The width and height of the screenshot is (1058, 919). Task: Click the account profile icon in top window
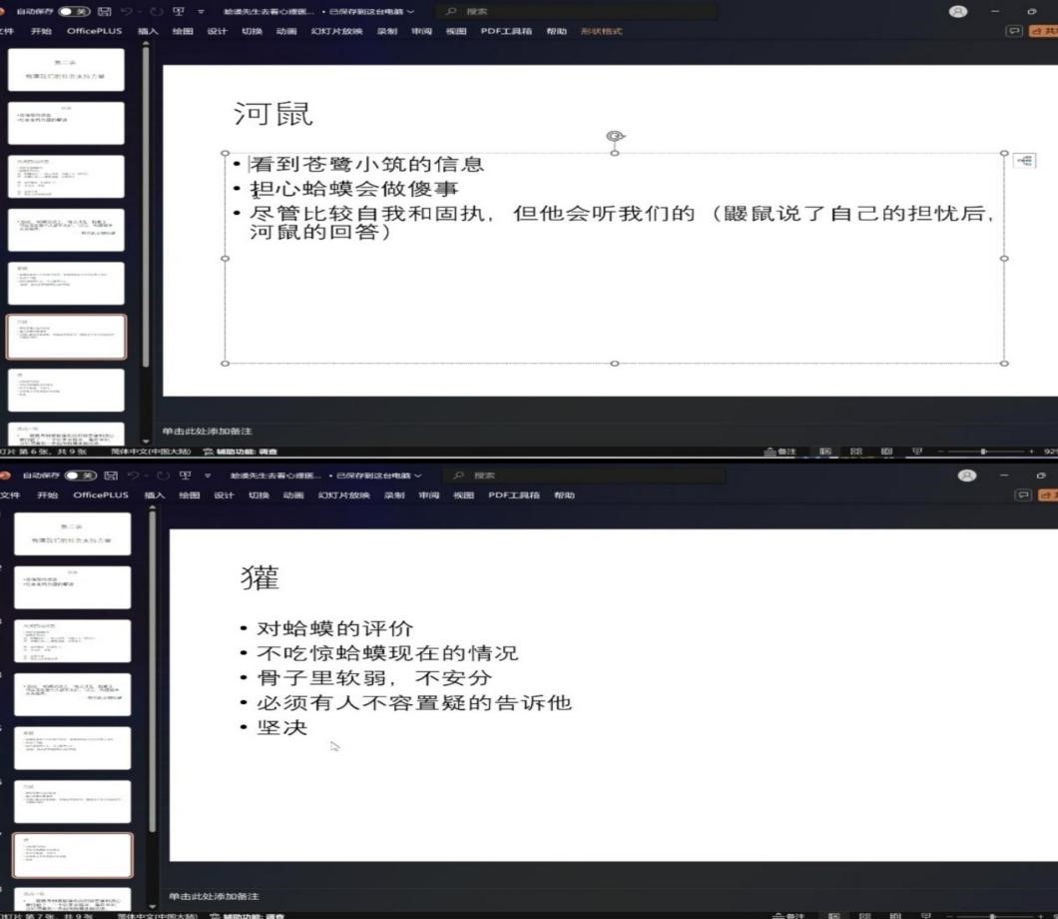pyautogui.click(x=963, y=12)
